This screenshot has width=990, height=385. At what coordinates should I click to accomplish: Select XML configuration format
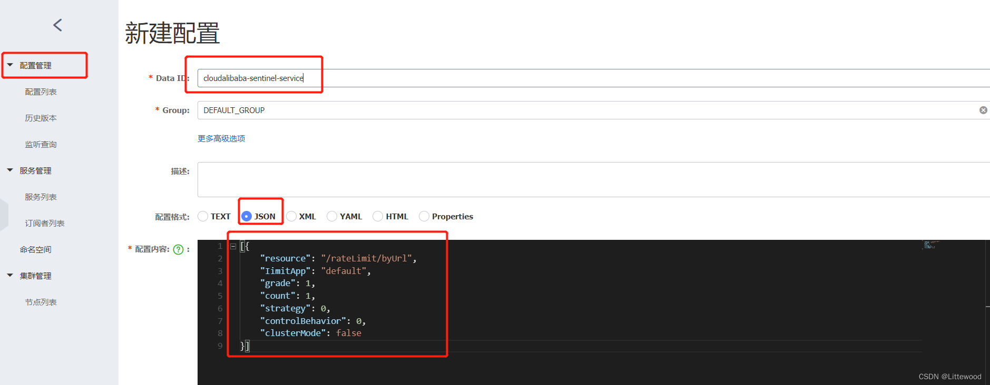(291, 216)
